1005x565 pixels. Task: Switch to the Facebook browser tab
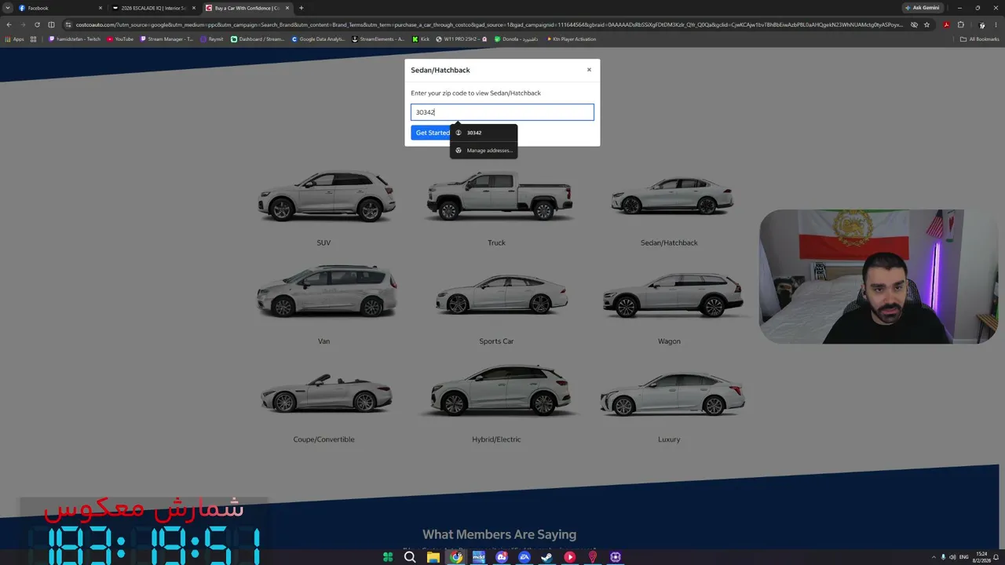click(60, 8)
